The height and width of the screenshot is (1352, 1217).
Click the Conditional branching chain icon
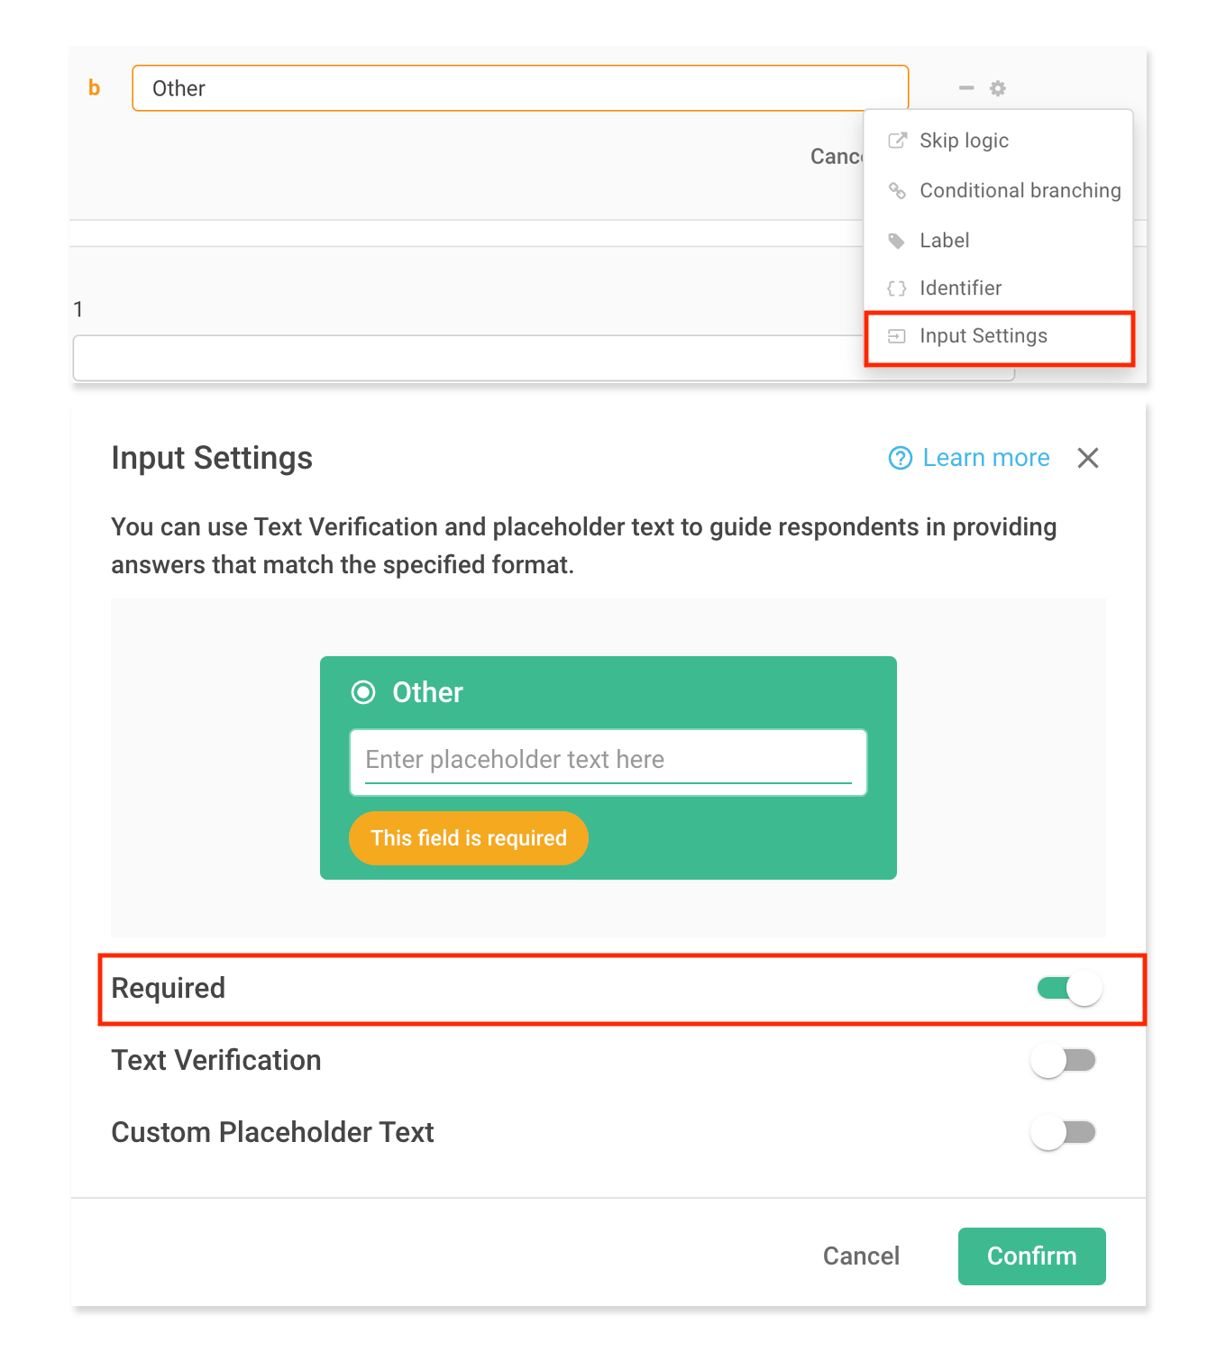coord(897,191)
